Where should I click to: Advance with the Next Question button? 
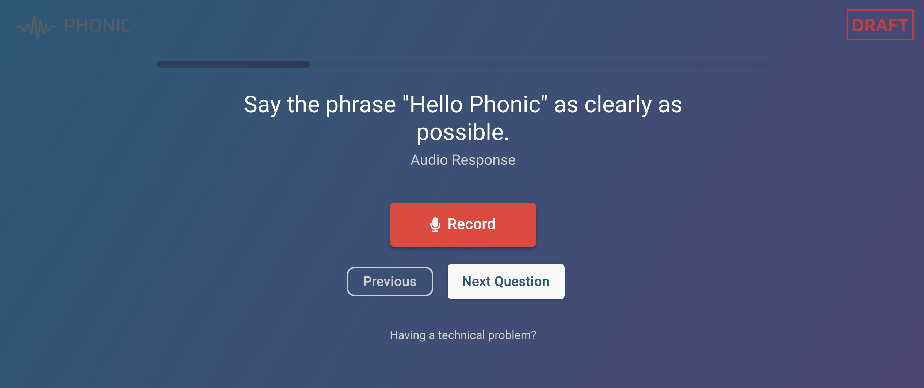506,281
